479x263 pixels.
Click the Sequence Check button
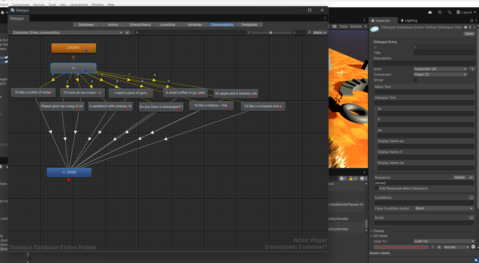(x=460, y=177)
